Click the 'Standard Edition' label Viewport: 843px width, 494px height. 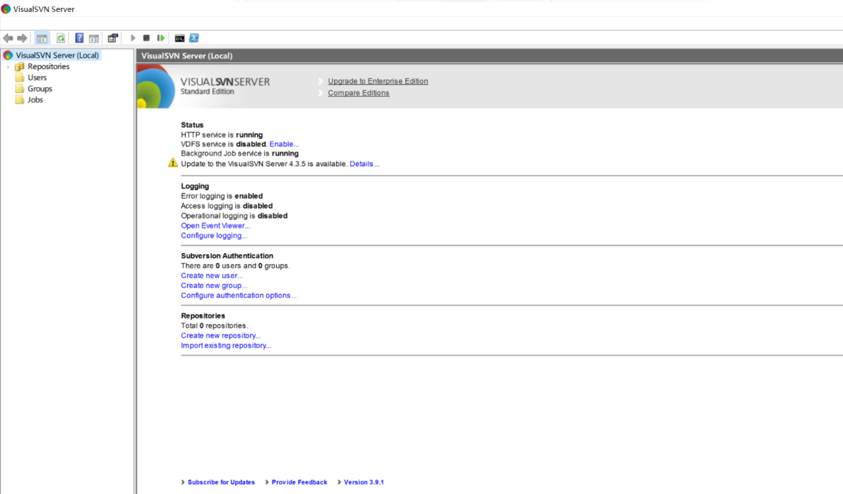tap(207, 92)
